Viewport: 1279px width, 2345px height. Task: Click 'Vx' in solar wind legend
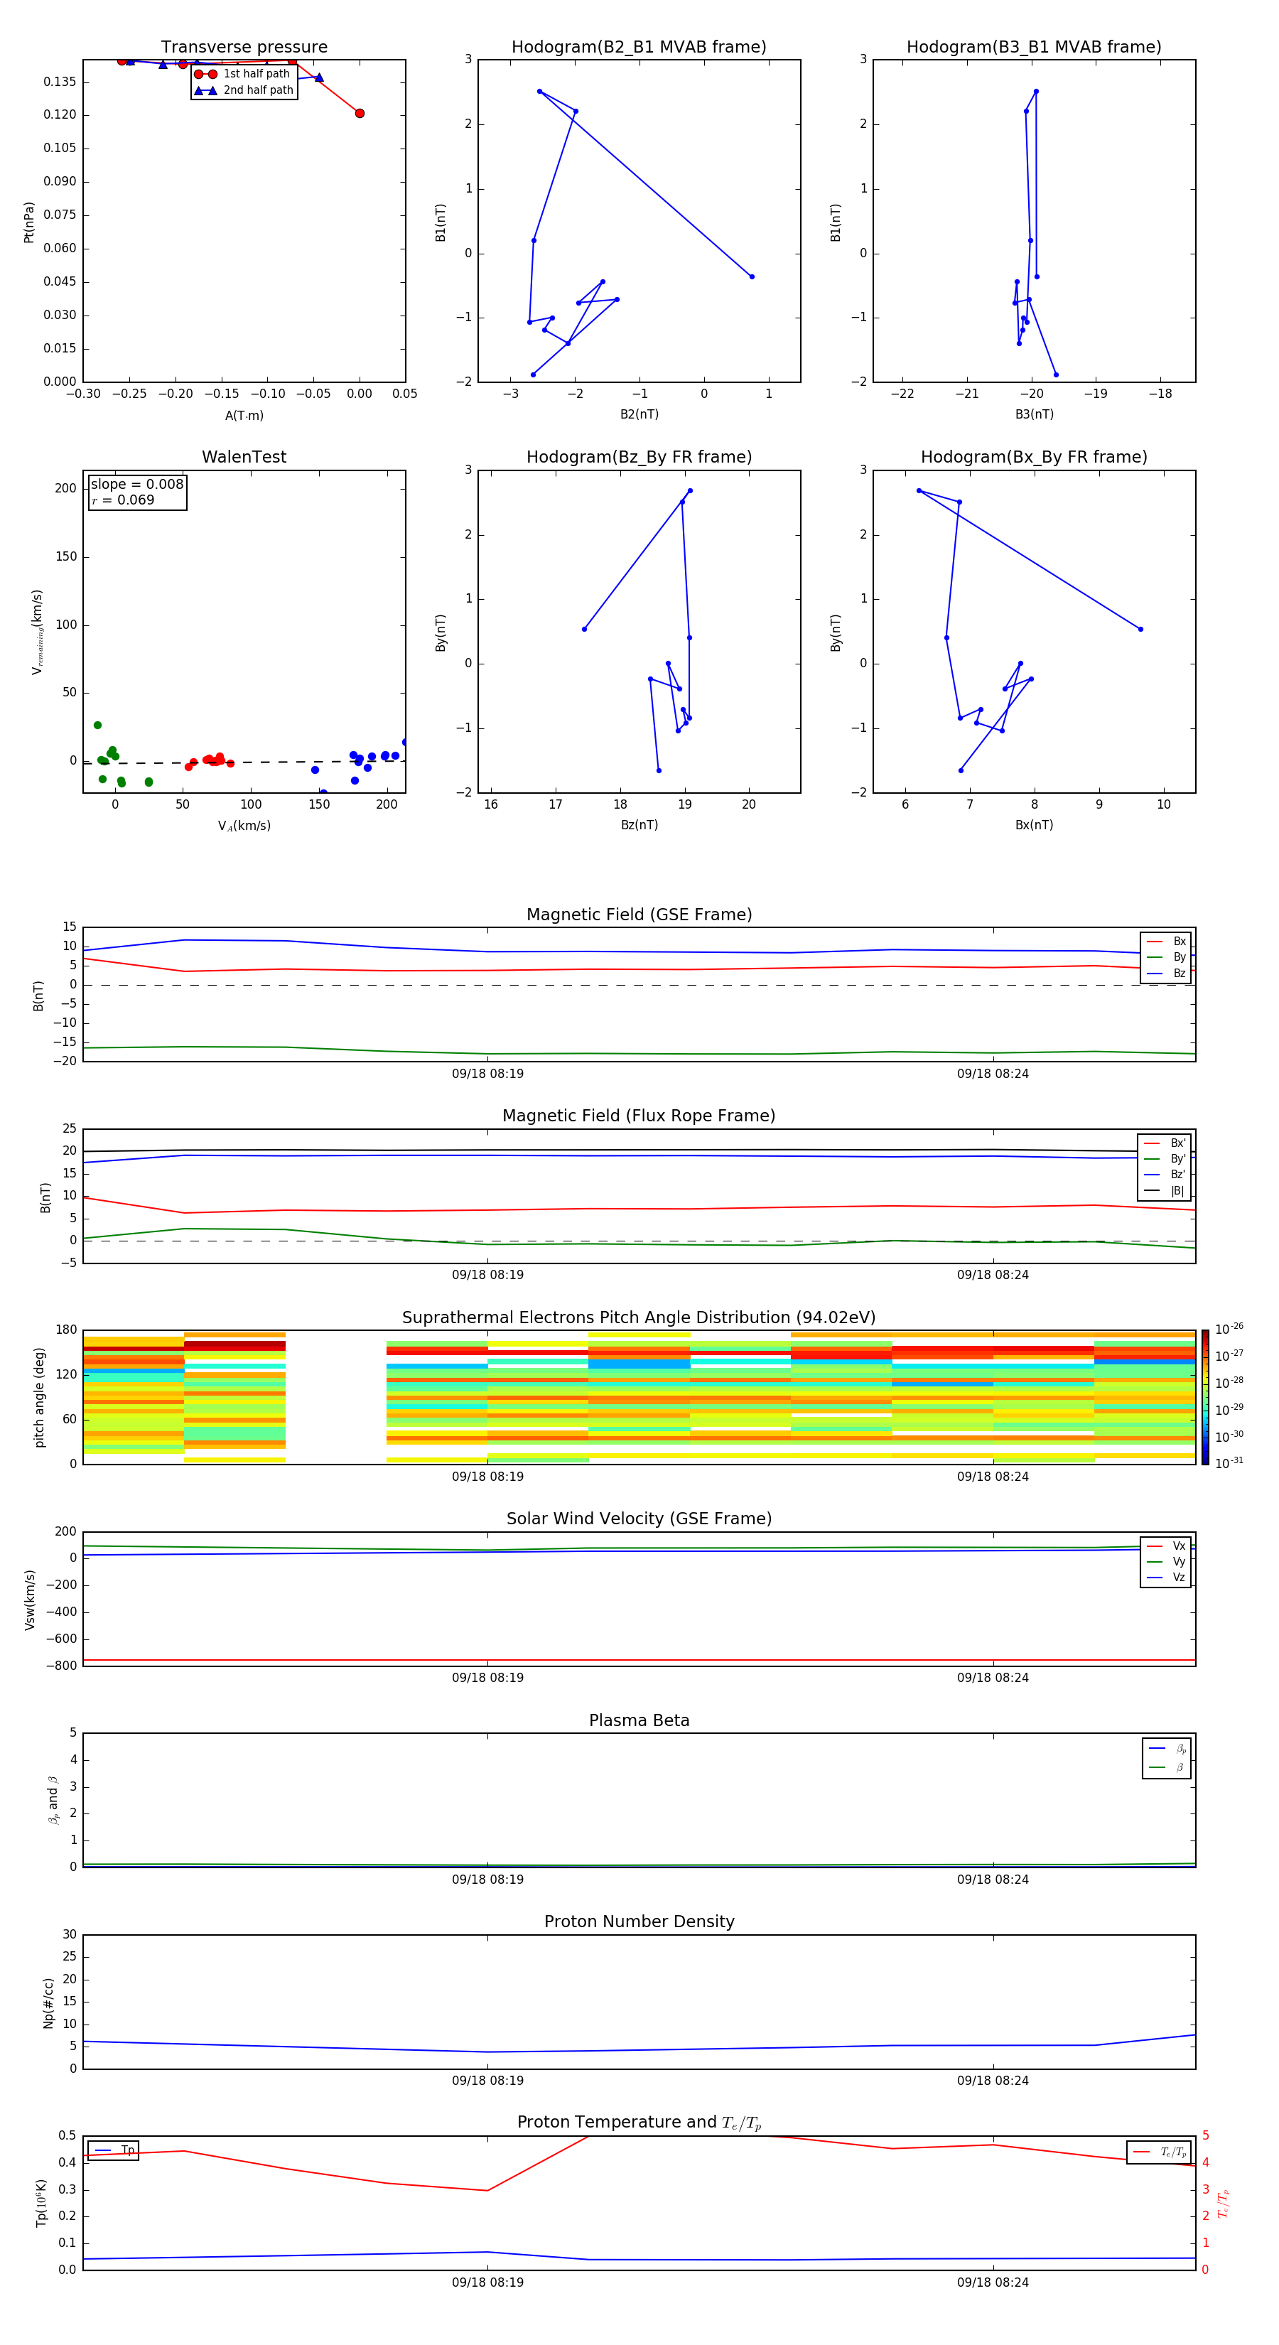click(1167, 1546)
